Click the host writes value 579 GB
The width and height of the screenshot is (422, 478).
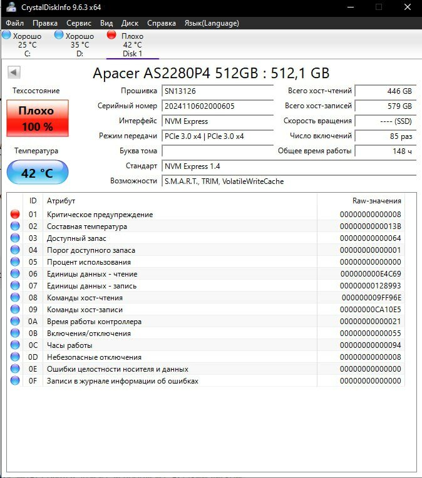pyautogui.click(x=386, y=106)
